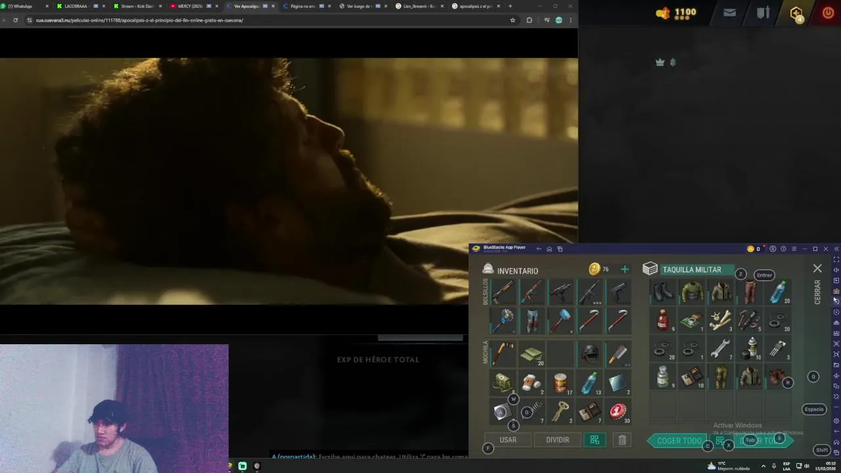Open the mail envelope icon at top right
Image resolution: width=841 pixels, height=473 pixels.
pos(729,12)
